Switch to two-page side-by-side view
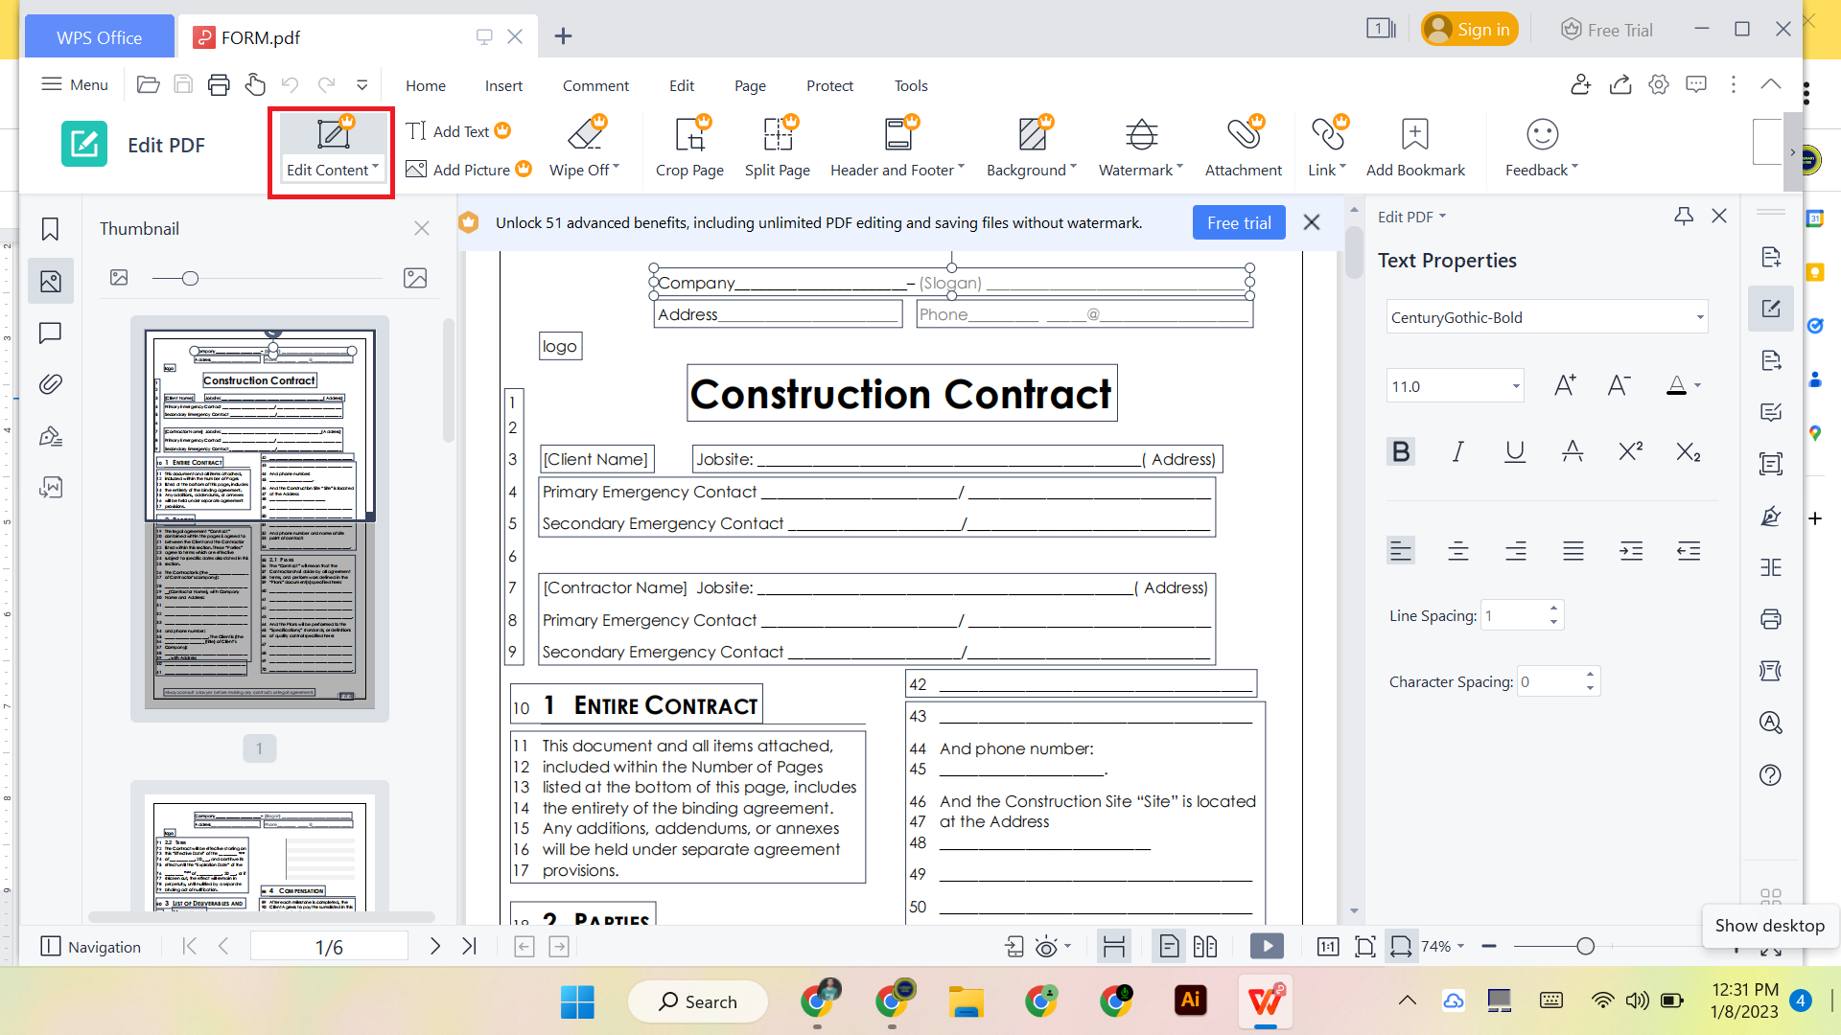The height and width of the screenshot is (1035, 1841). tap(1205, 946)
